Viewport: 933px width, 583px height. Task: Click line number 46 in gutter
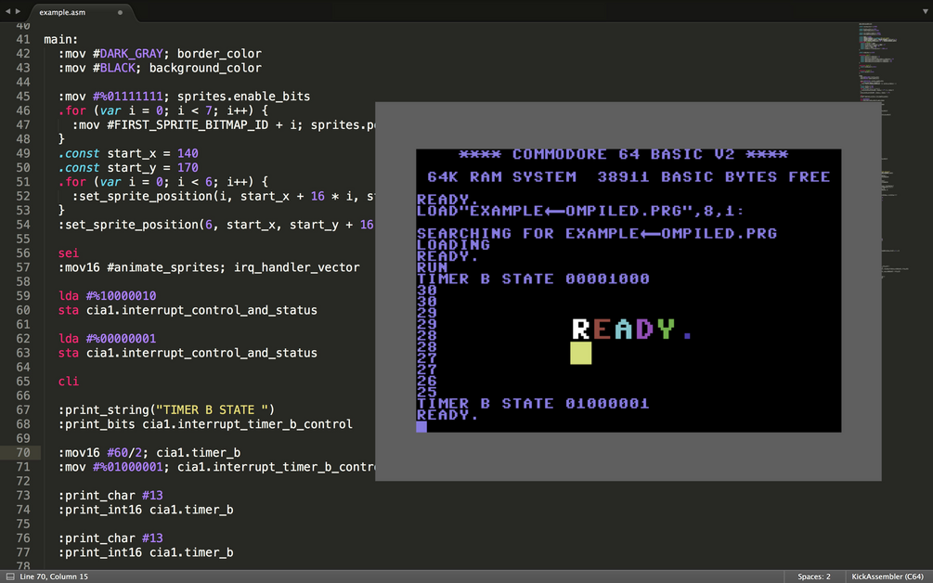(x=22, y=110)
